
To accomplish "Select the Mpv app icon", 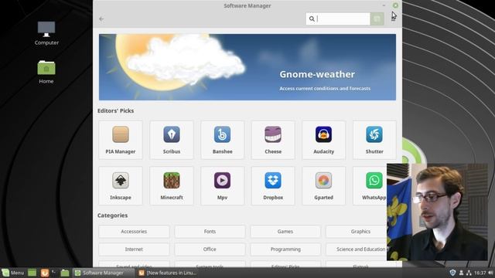I will (222, 180).
